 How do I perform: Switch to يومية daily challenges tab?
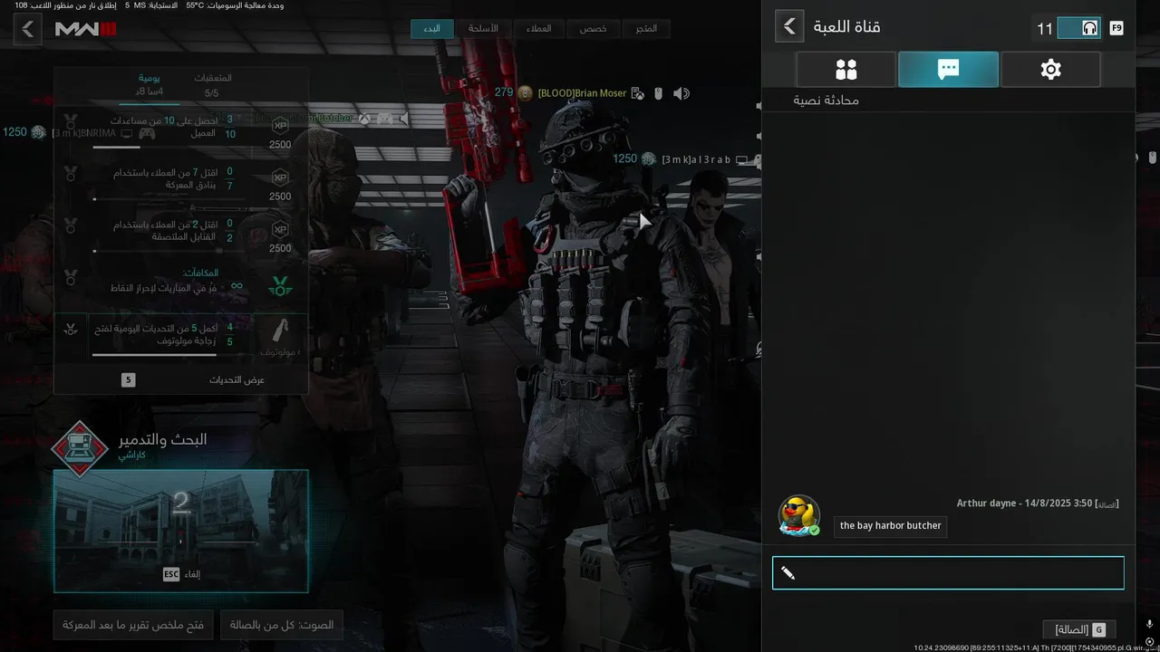click(150, 85)
